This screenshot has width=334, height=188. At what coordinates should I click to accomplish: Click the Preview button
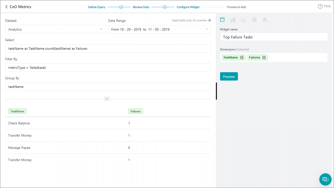[229, 76]
